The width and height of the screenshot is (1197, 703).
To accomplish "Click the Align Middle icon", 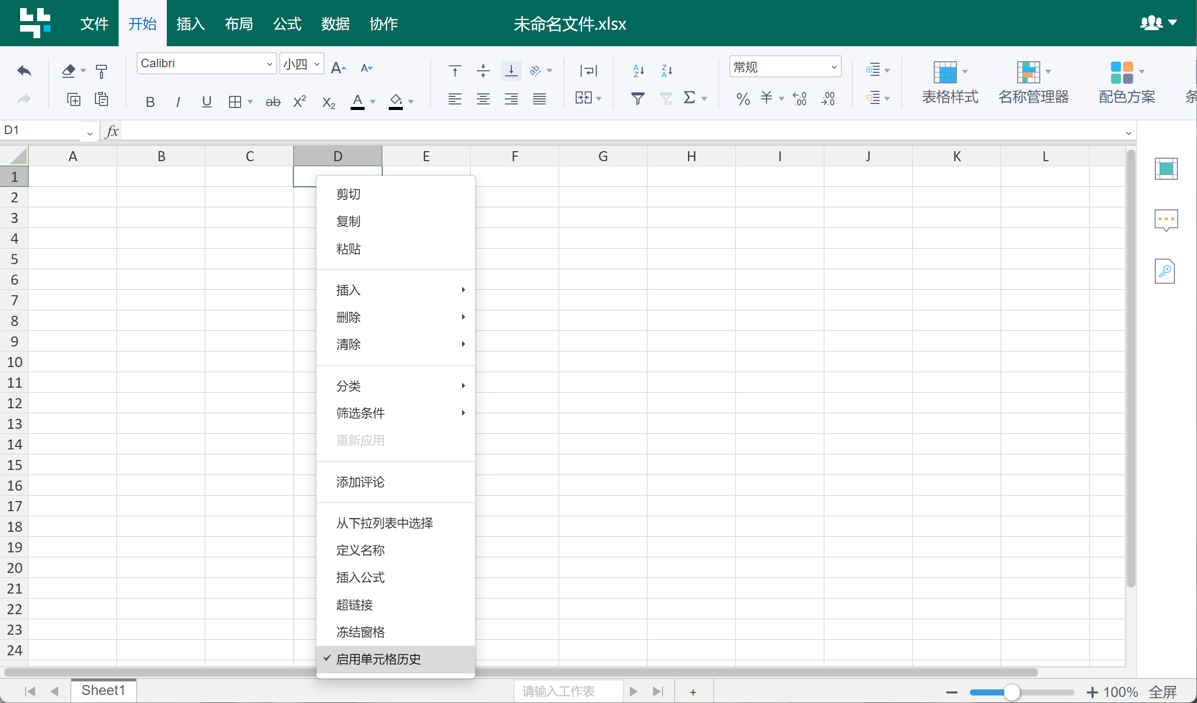I will pyautogui.click(x=483, y=71).
